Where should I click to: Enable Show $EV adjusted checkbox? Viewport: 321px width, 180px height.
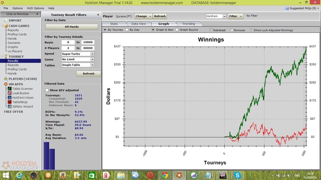pos(47,90)
